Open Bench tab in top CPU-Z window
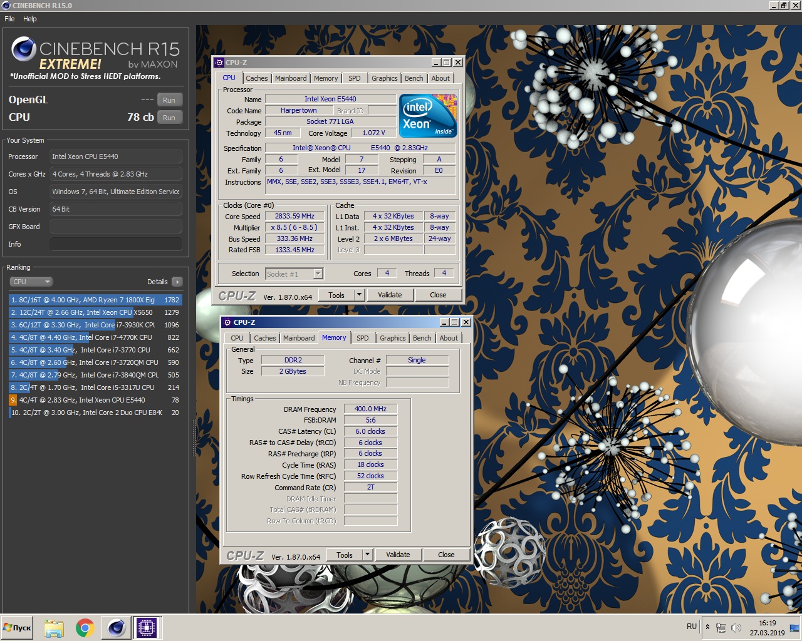This screenshot has height=641, width=802. 414,78
